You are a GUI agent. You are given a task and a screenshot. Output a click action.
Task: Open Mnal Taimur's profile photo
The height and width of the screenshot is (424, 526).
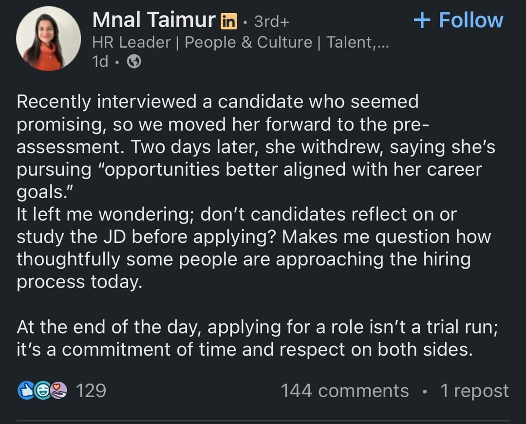coord(48,38)
